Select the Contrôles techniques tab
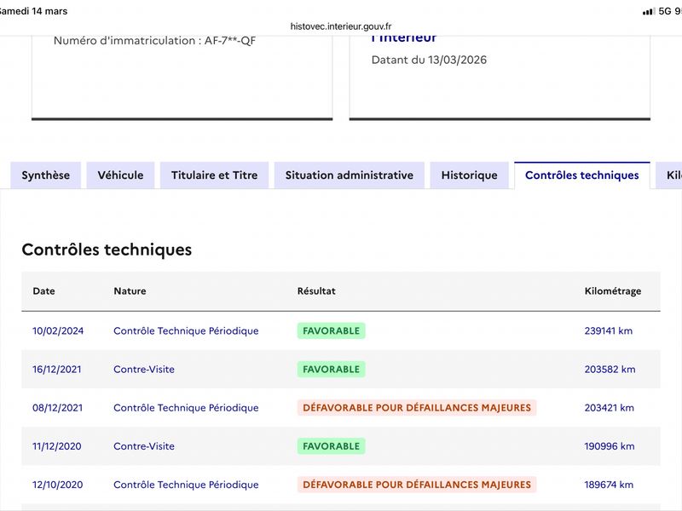Screen dimensions: 682x511 tap(581, 175)
